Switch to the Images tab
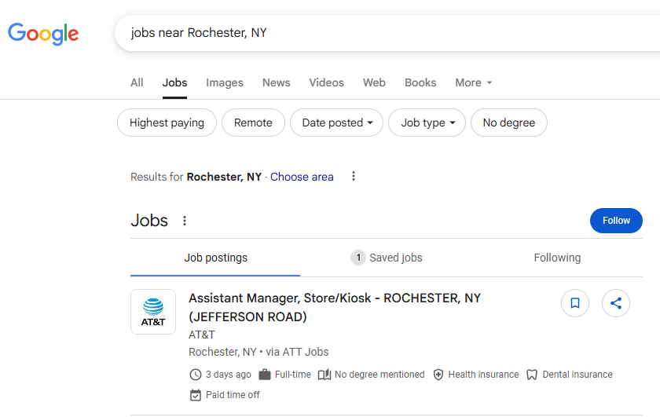 (225, 82)
